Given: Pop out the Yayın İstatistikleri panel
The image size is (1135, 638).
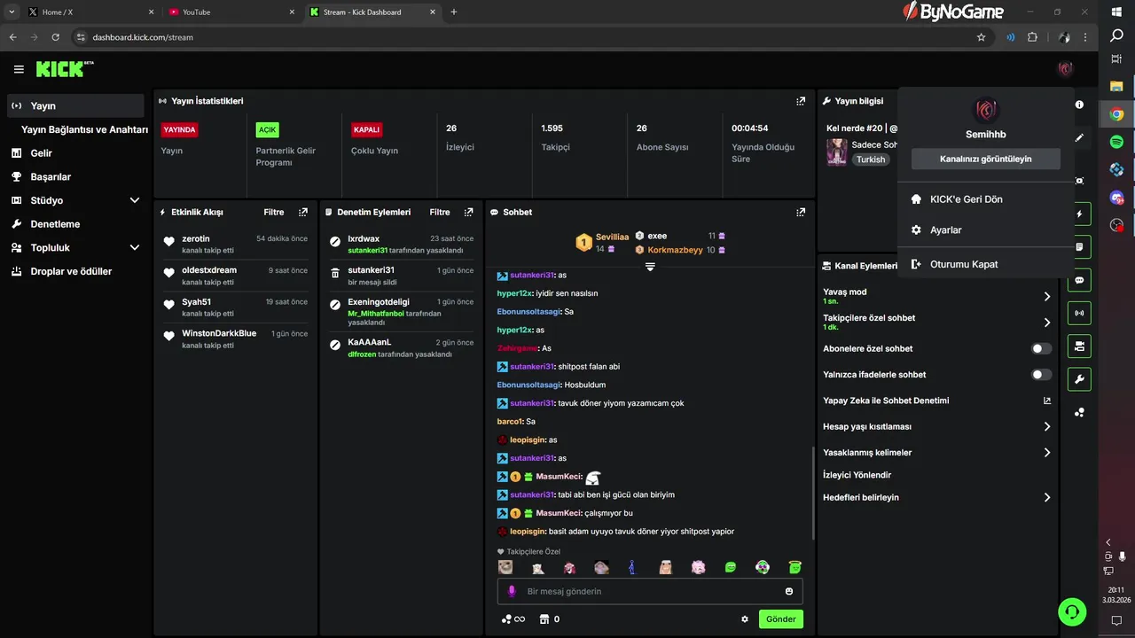Looking at the screenshot, I should tap(801, 101).
